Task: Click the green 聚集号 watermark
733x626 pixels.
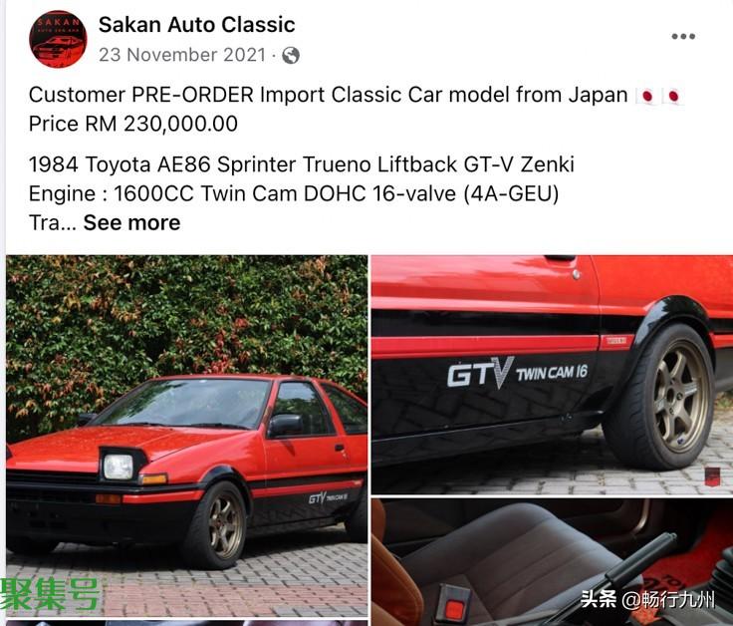Action: coord(50,594)
